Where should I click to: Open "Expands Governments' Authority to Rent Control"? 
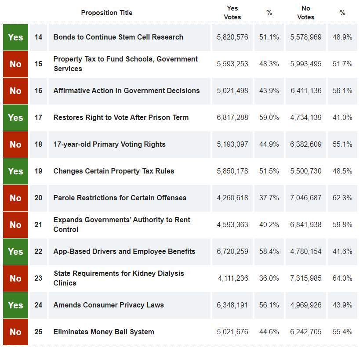[122, 224]
